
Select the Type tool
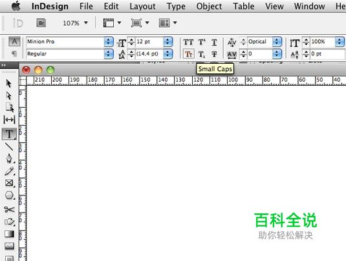pos(9,134)
